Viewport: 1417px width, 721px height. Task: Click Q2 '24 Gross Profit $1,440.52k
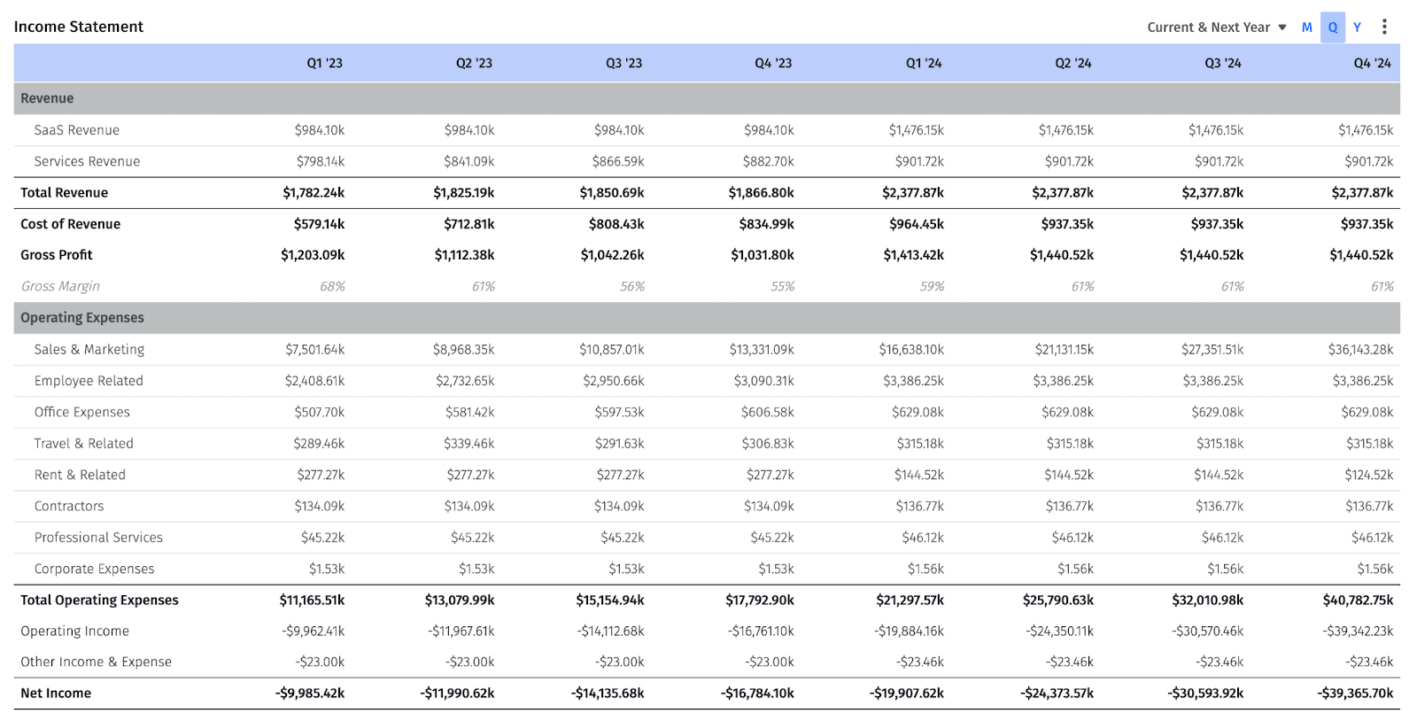click(1062, 255)
